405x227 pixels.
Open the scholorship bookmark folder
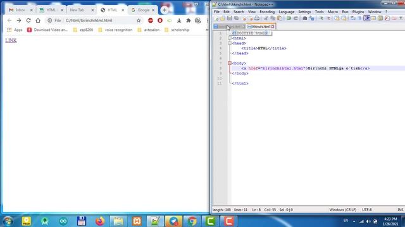177,30
